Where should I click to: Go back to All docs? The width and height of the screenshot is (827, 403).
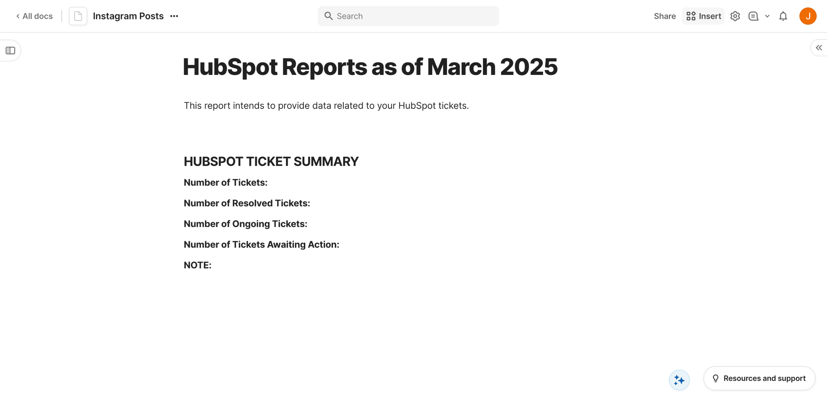tap(34, 16)
